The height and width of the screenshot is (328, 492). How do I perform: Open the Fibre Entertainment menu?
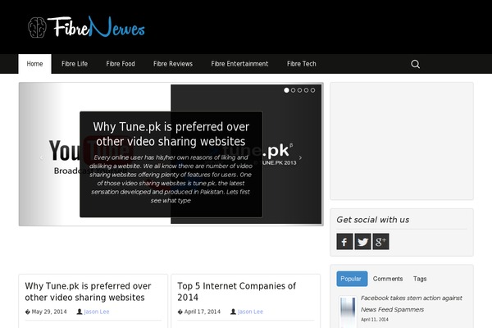click(x=239, y=64)
